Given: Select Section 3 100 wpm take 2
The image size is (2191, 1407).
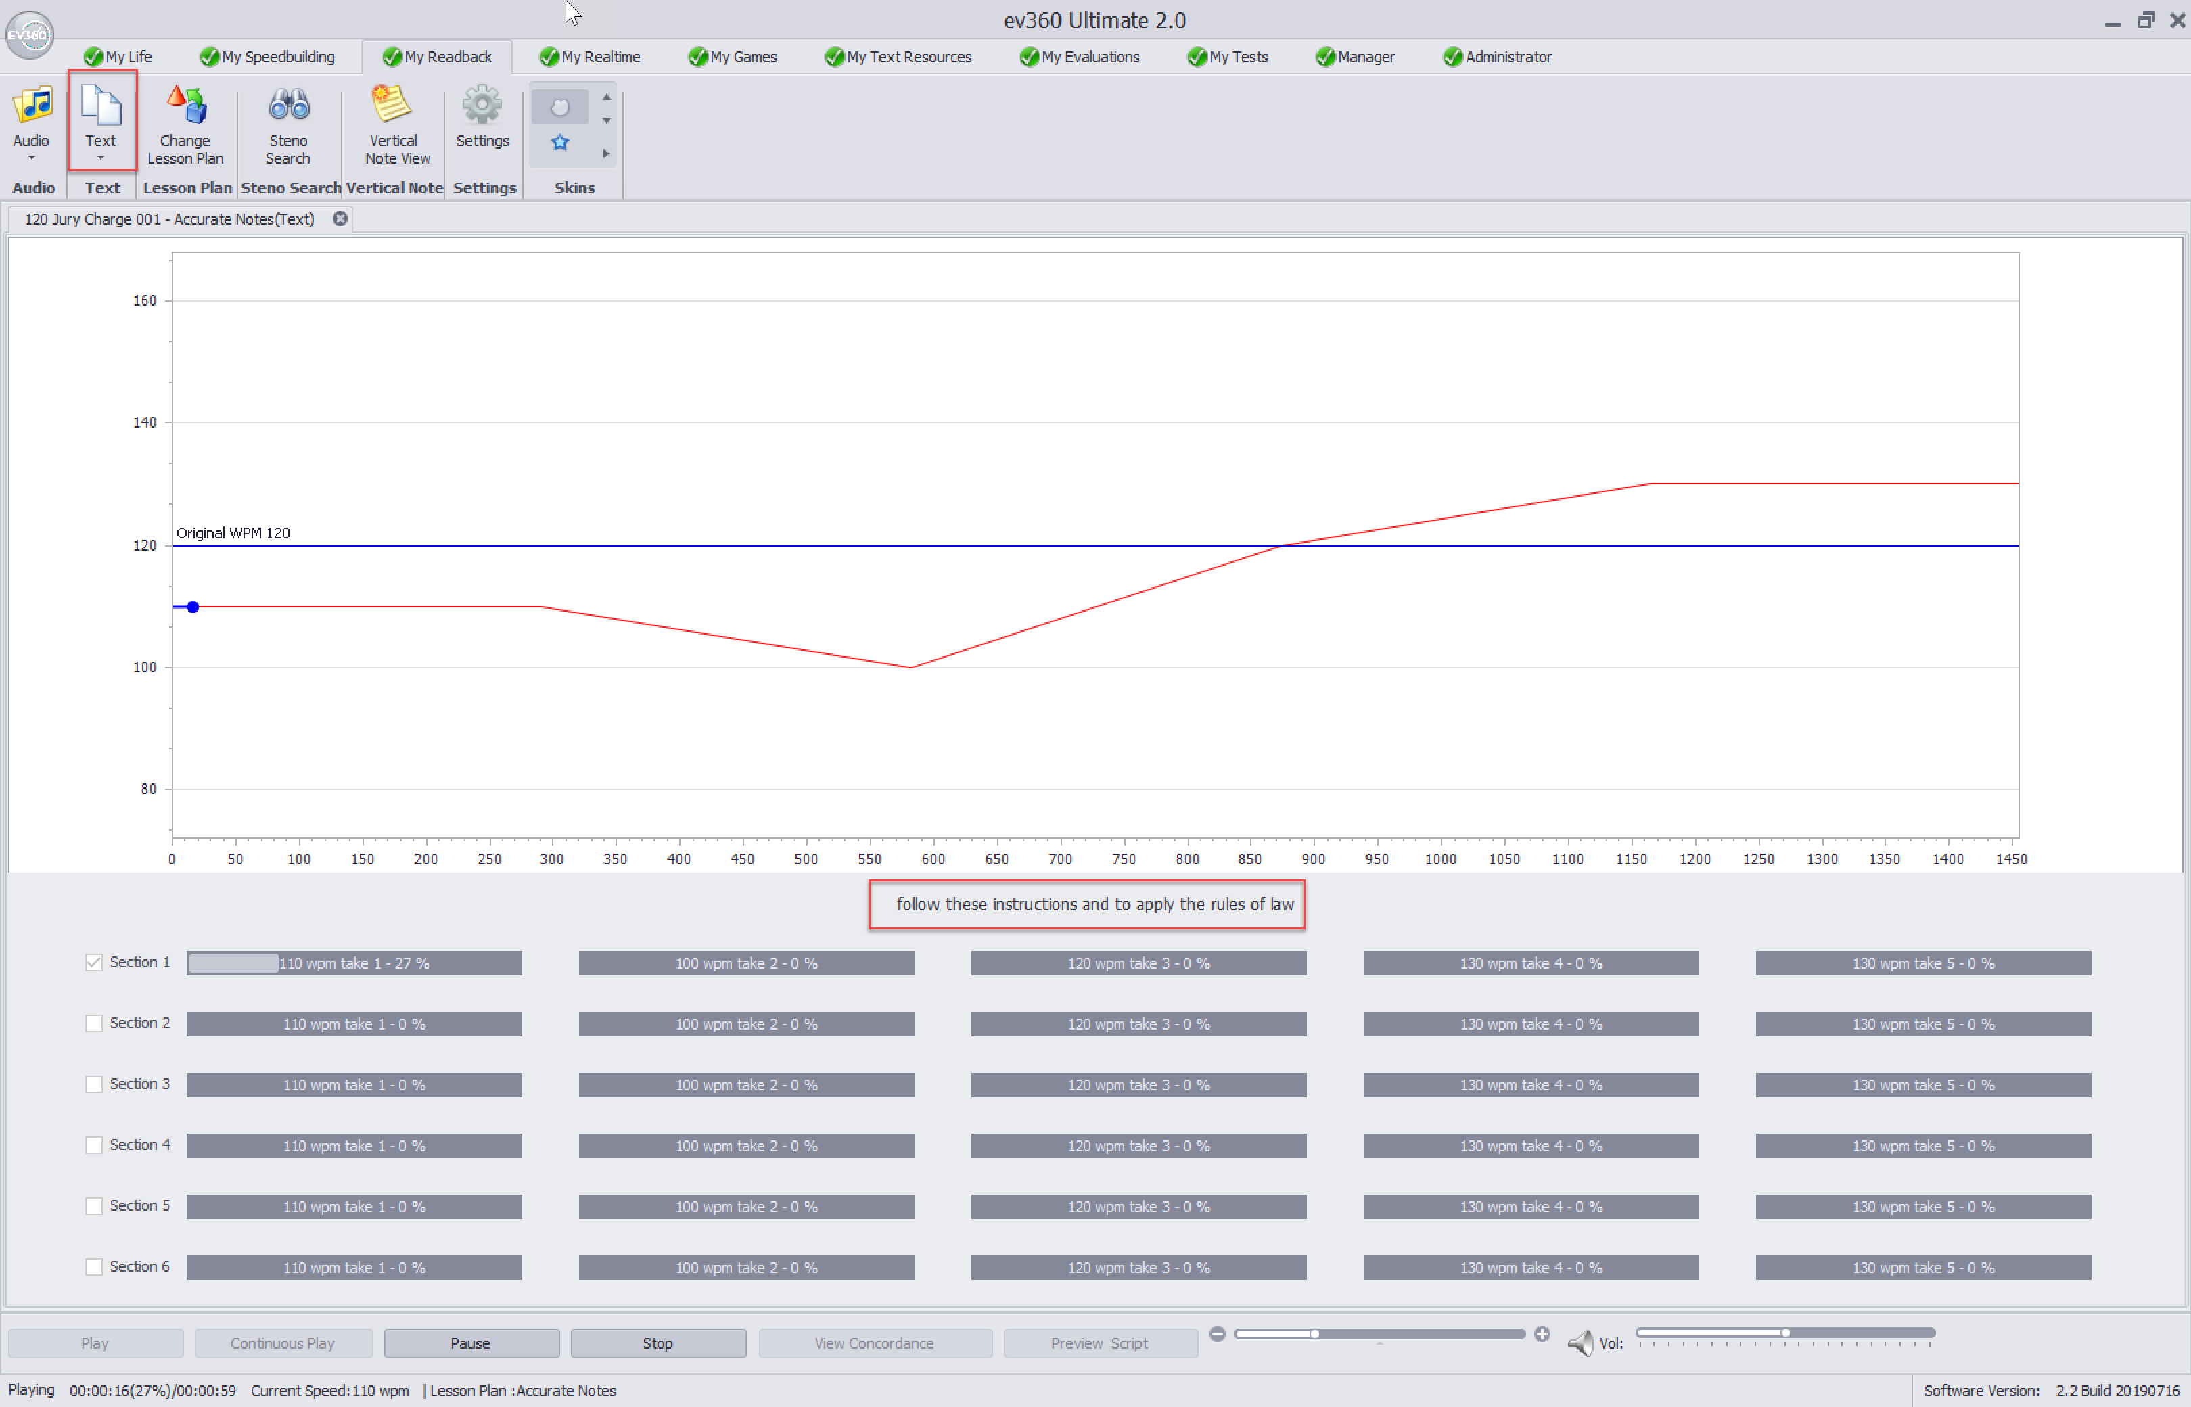Looking at the screenshot, I should [747, 1084].
